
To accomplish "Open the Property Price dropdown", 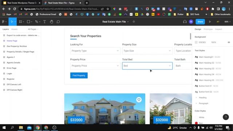I will pos(95,65).
